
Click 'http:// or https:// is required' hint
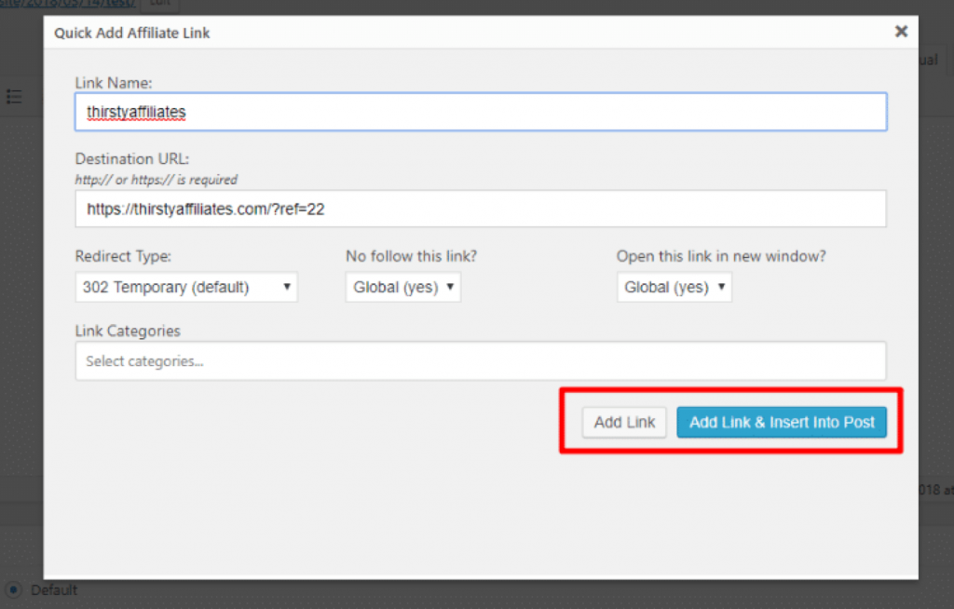[x=157, y=180]
